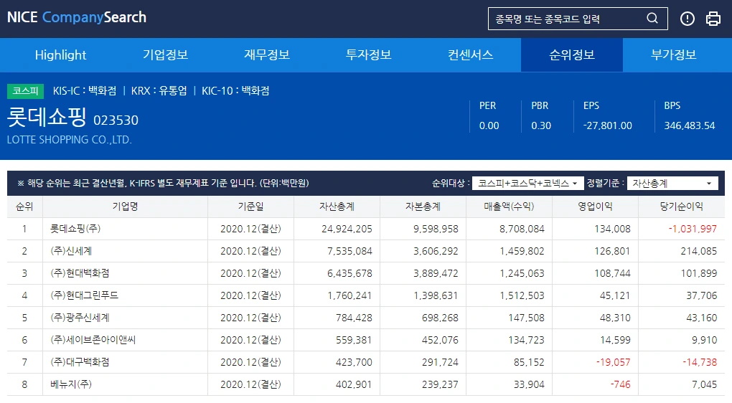Switch to the 기업정보 tab
The width and height of the screenshot is (732, 403).
(165, 55)
